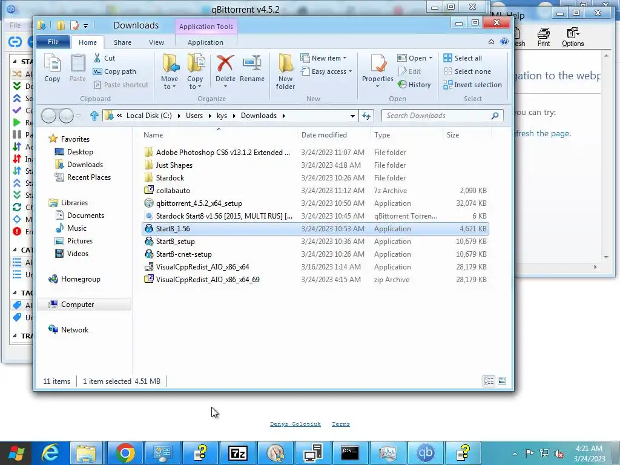Select the Home ribbon tab
The height and width of the screenshot is (465, 620).
click(x=88, y=42)
